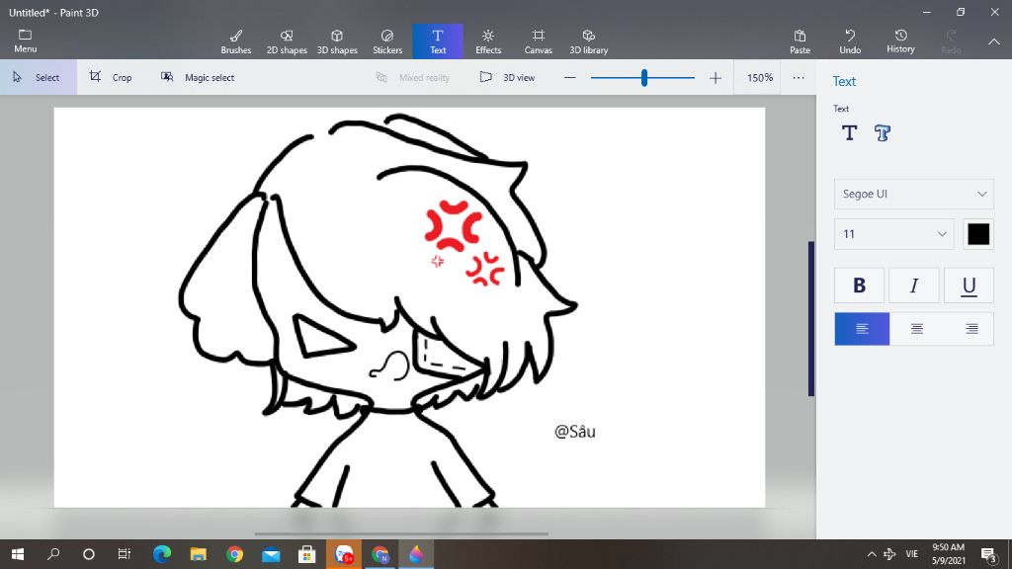Toggle 3D view mode
The image size is (1012, 569).
coord(507,77)
